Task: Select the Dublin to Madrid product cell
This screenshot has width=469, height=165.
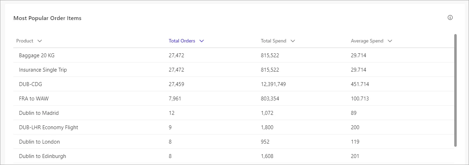Action: pyautogui.click(x=39, y=113)
